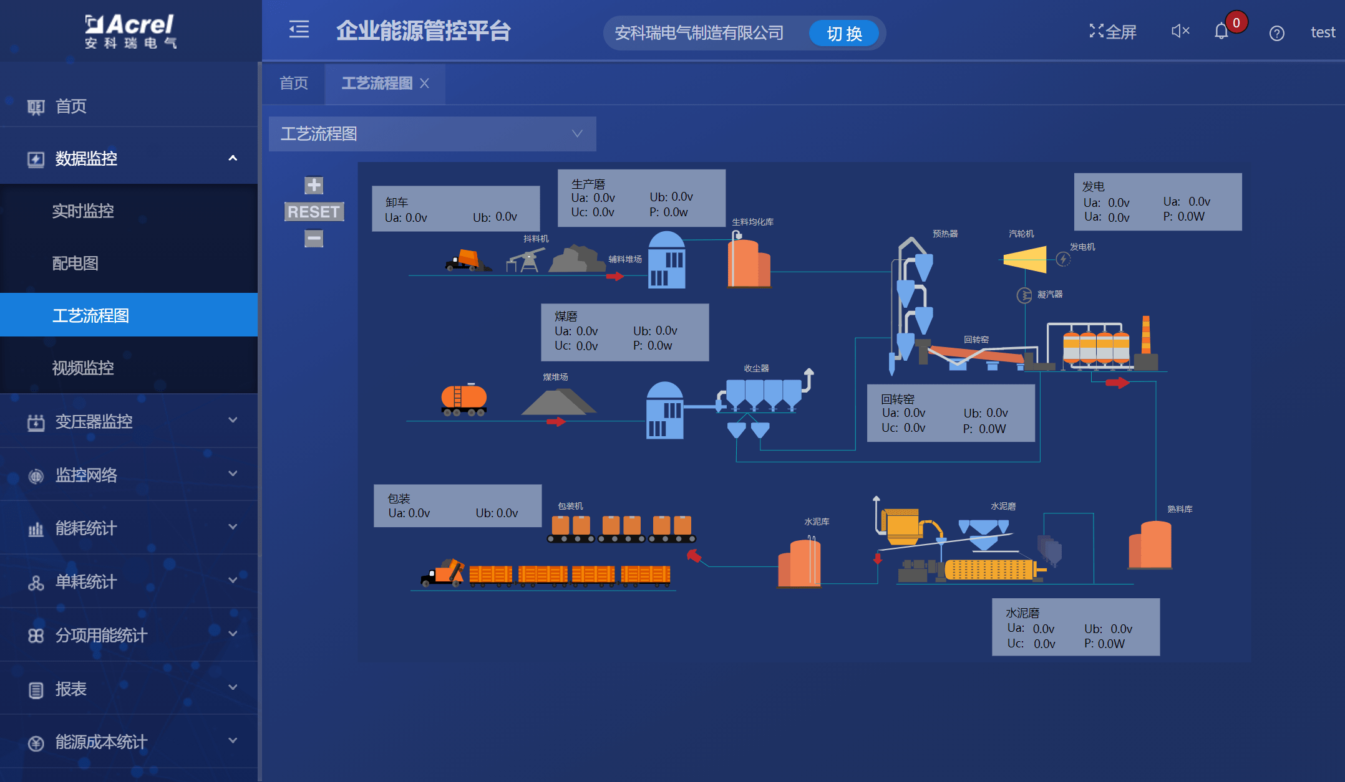Viewport: 1345px width, 782px height.
Task: Click the company name 安科瑞电气制造有限公司
Action: 699,33
